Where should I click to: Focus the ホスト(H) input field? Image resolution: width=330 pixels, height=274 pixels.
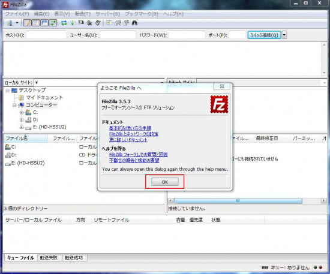click(46, 35)
